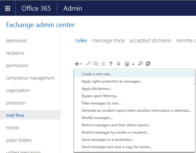Choose Apply disclaimers... menu entry
This screenshot has height=153, width=196.
134,89
